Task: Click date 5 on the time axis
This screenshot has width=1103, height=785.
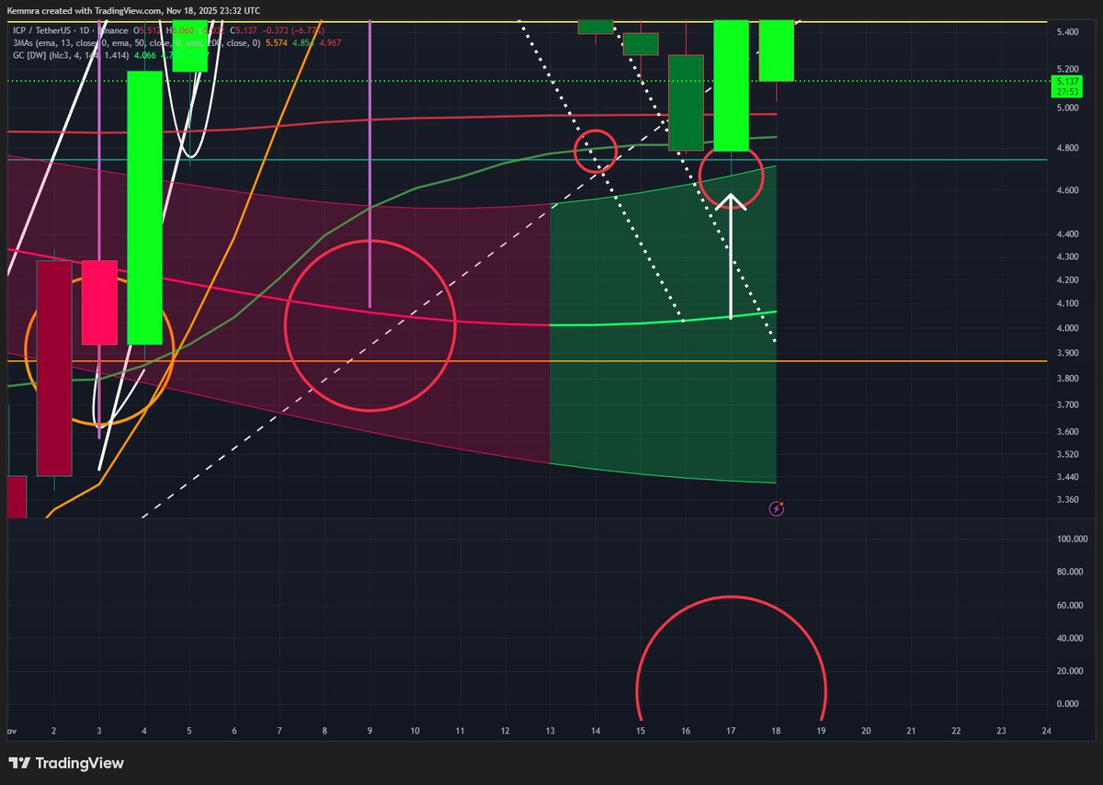Action: pyautogui.click(x=189, y=731)
